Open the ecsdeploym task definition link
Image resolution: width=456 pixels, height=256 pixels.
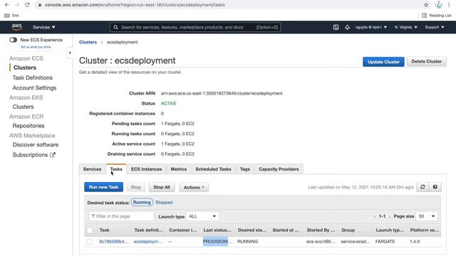148,242
